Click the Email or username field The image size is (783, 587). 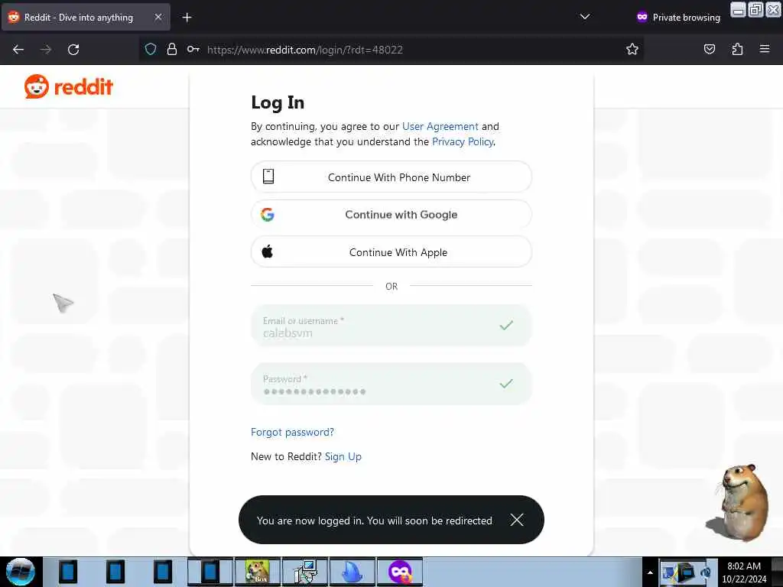pos(391,326)
